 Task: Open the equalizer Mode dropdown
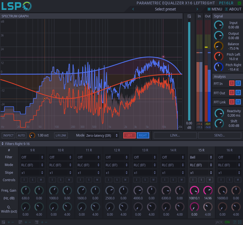click(102, 135)
